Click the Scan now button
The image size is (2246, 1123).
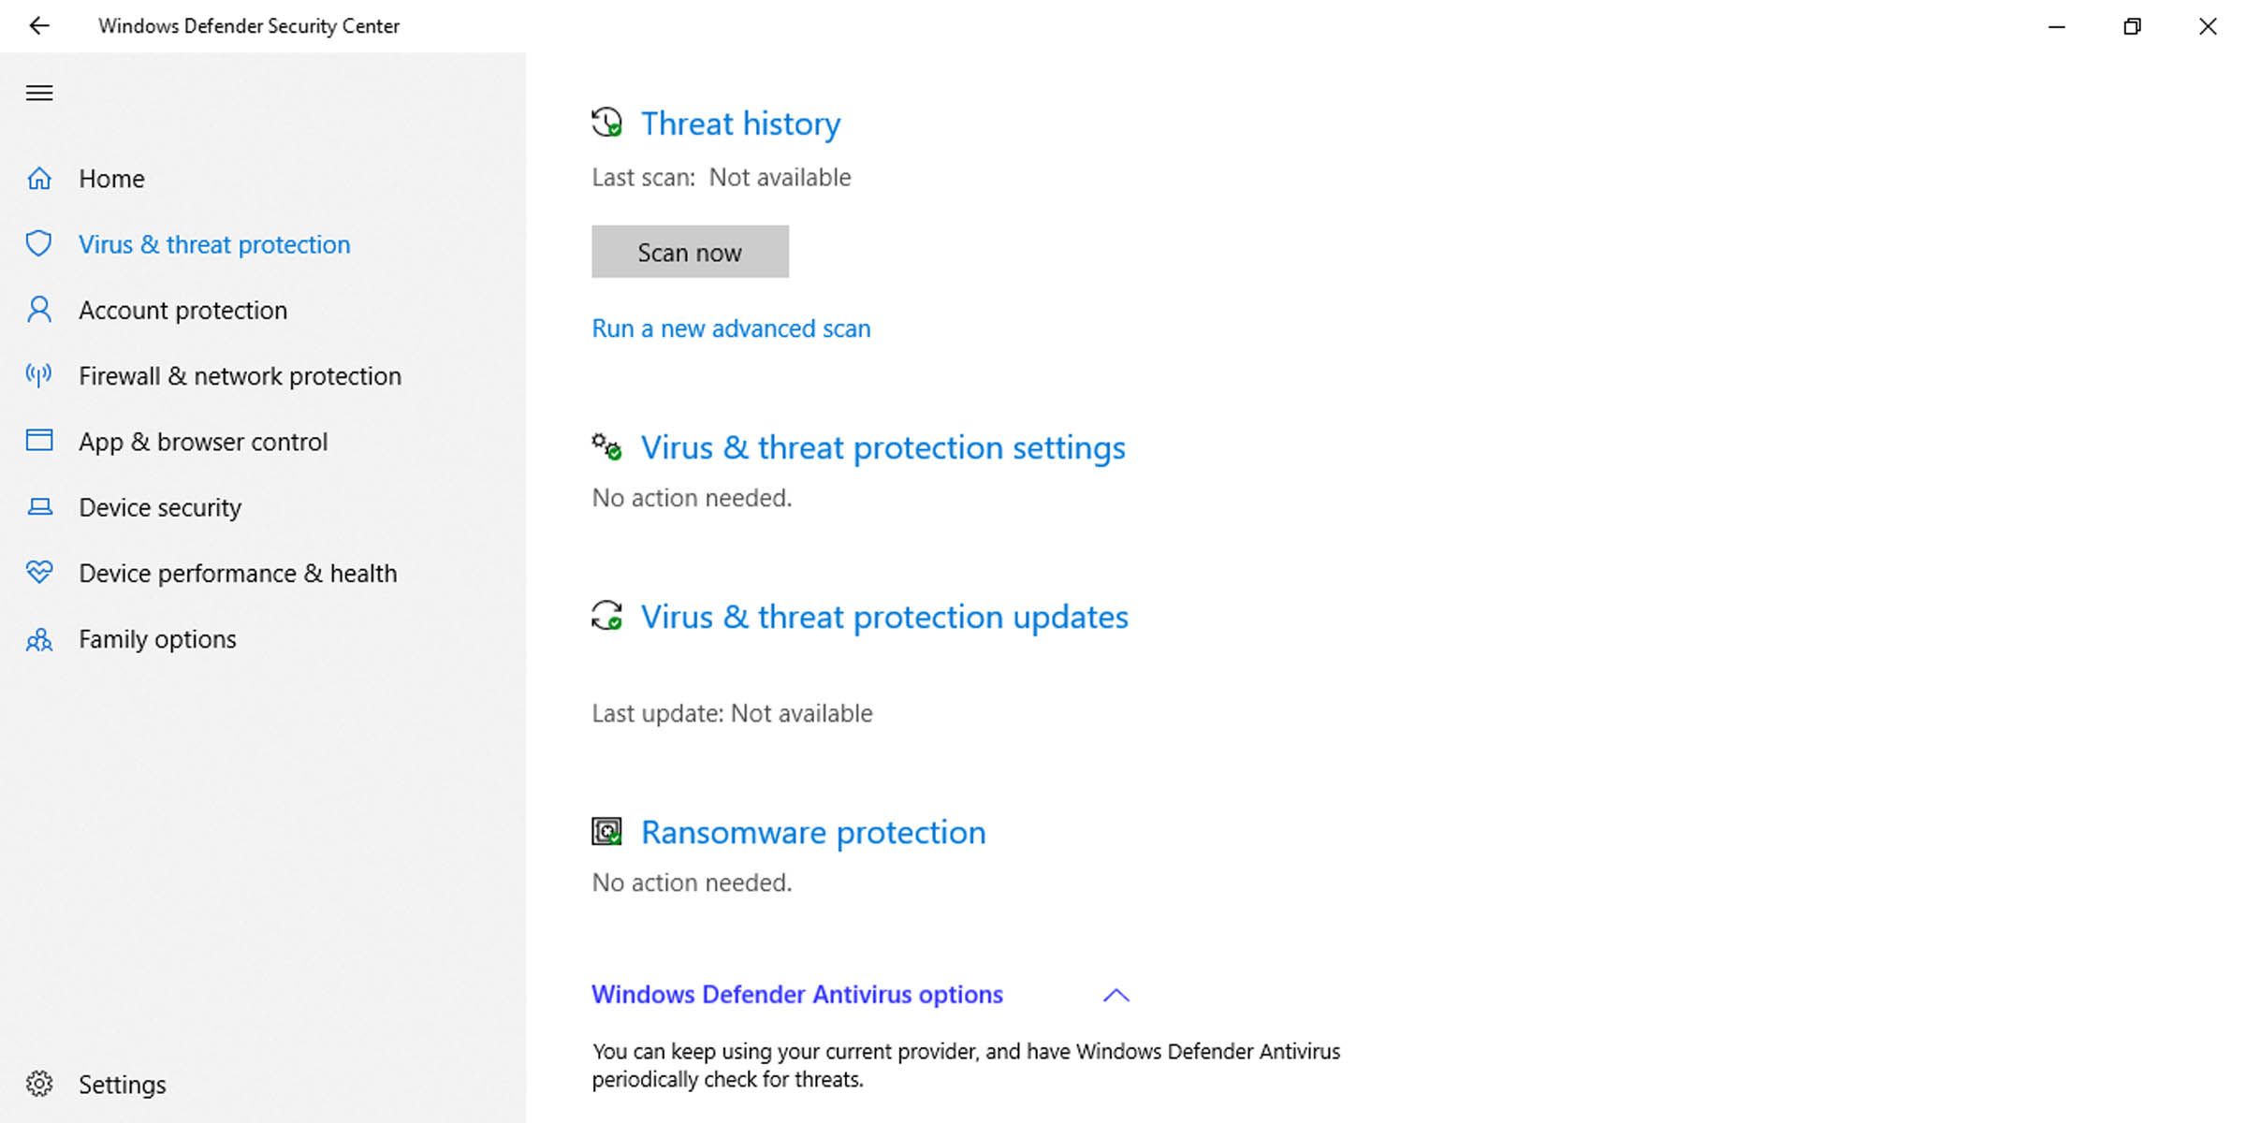point(691,252)
